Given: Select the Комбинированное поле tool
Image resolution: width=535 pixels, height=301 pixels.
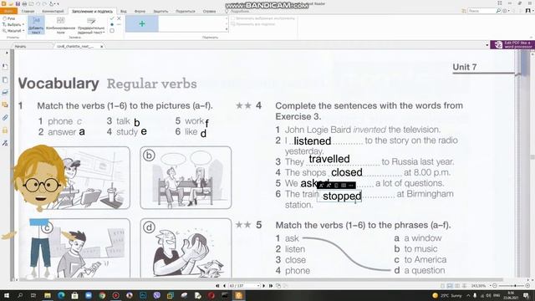Looking at the screenshot, I should [60, 25].
